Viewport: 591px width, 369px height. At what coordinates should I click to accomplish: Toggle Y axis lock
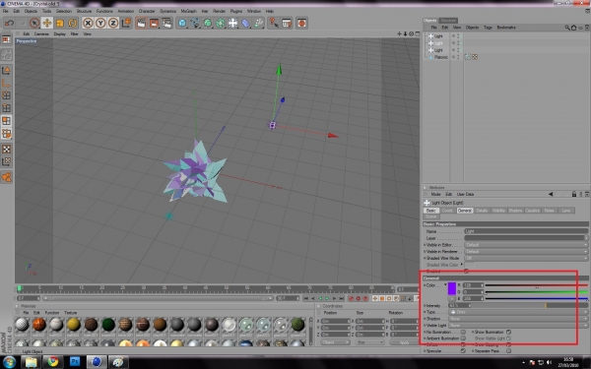[x=100, y=23]
